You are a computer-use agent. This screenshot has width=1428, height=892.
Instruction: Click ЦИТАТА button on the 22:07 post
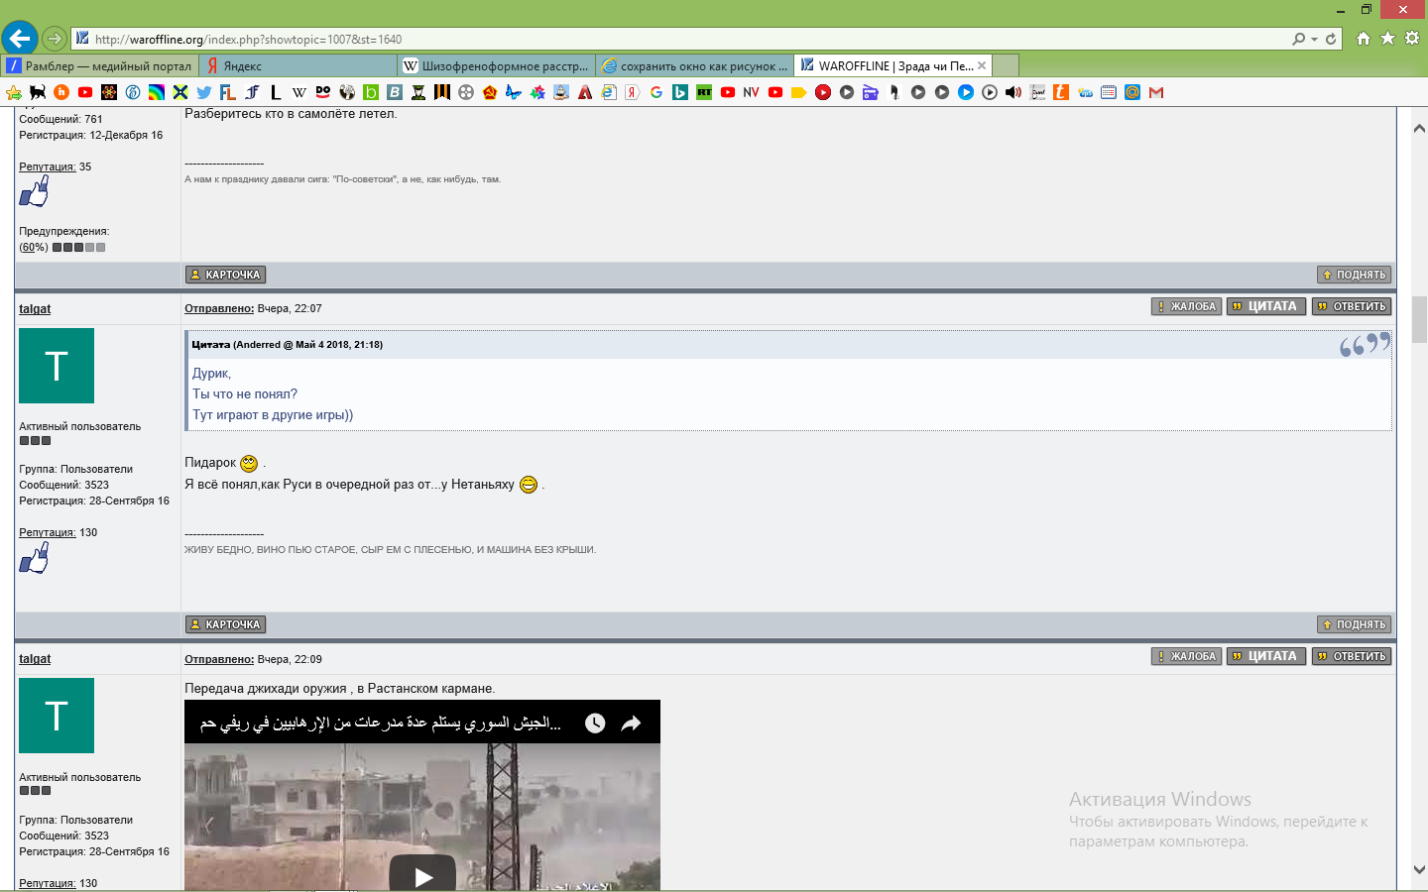click(x=1265, y=307)
